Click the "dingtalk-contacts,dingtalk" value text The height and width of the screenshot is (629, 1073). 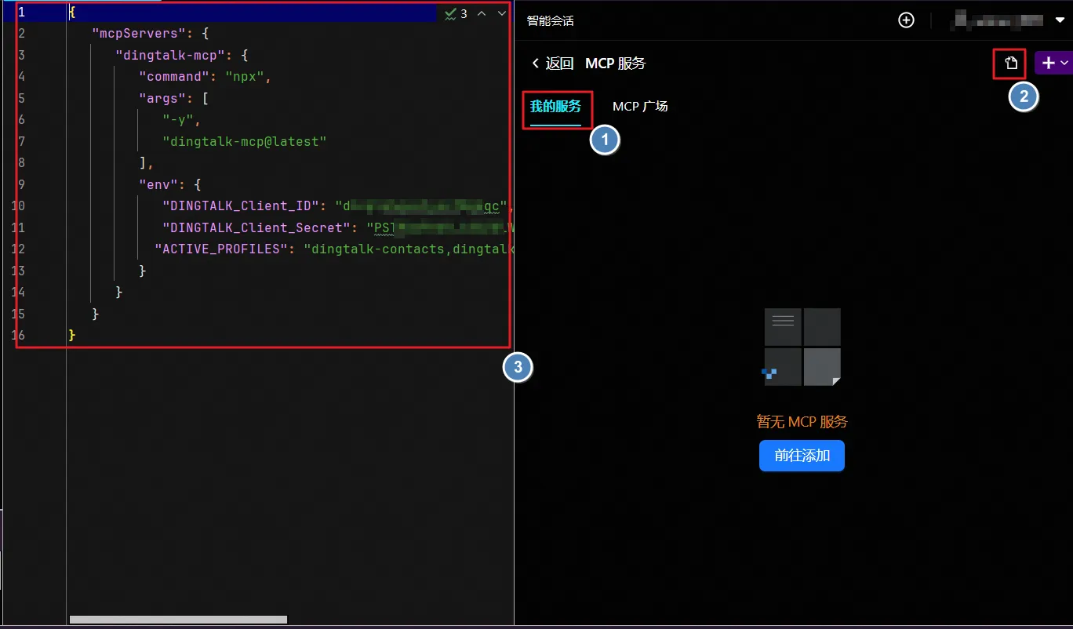407,249
